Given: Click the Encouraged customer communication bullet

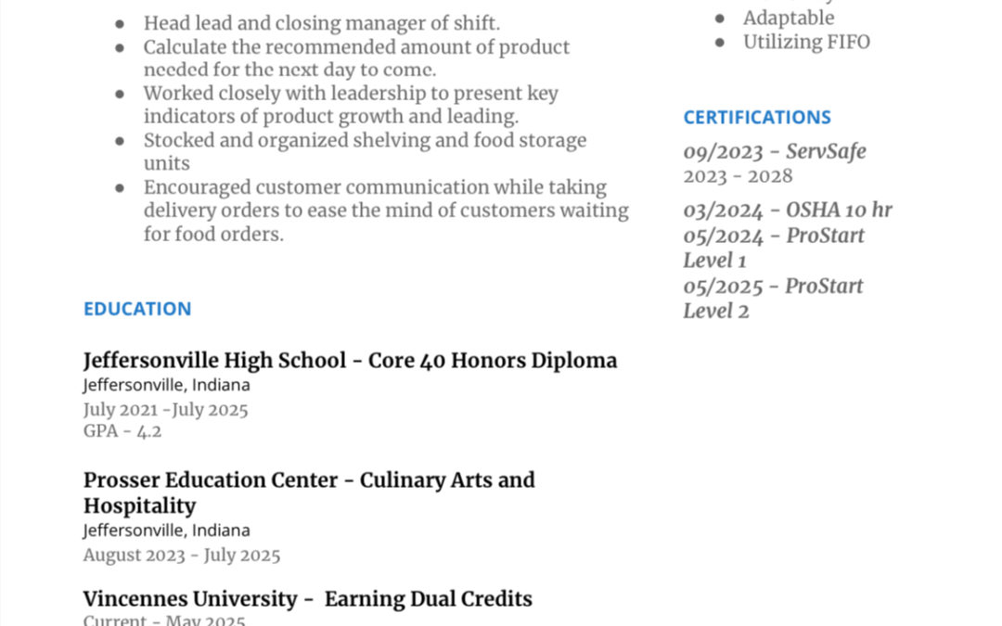Looking at the screenshot, I should (375, 187).
